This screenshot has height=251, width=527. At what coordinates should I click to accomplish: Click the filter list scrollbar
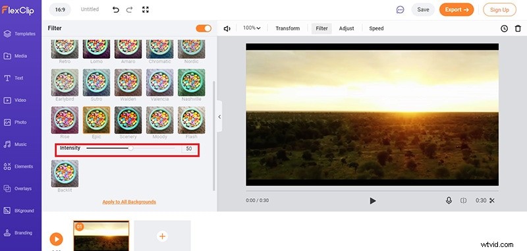click(214, 136)
